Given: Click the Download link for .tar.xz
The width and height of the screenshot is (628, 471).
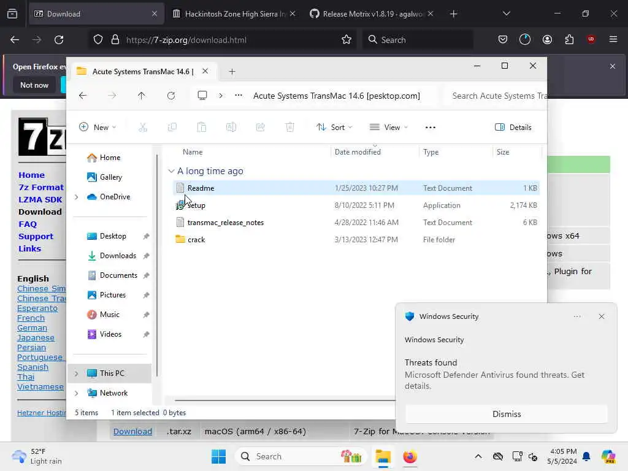Looking at the screenshot, I should [132, 431].
